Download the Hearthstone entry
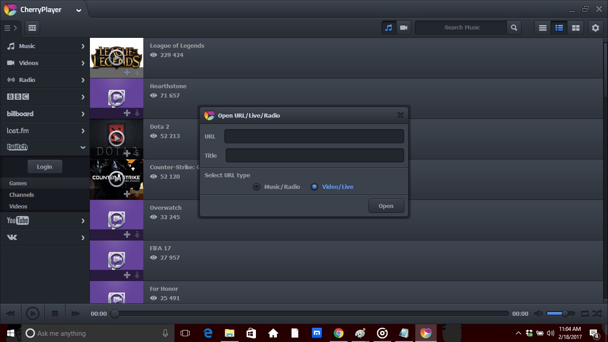Image resolution: width=608 pixels, height=342 pixels. pyautogui.click(x=137, y=113)
